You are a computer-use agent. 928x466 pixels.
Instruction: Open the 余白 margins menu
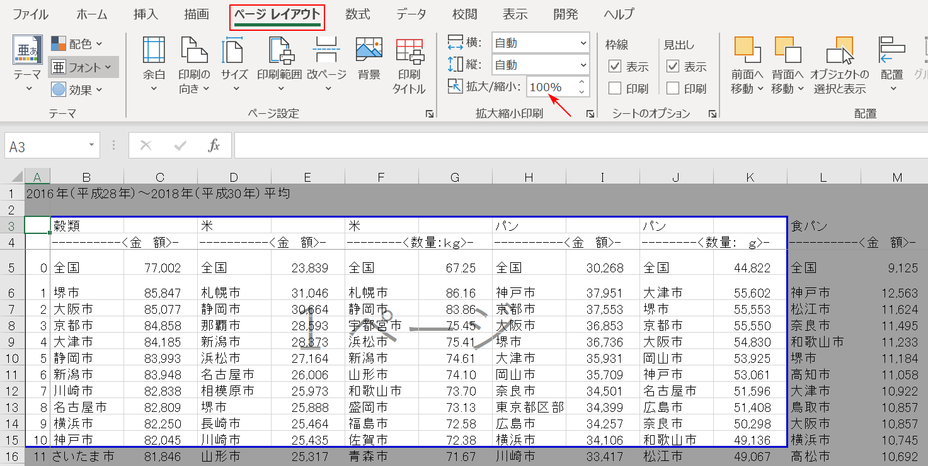tap(154, 65)
